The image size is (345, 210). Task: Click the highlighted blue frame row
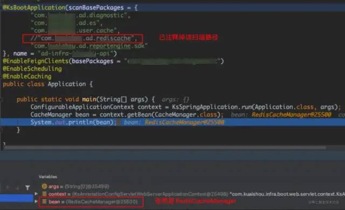(x=17, y=198)
